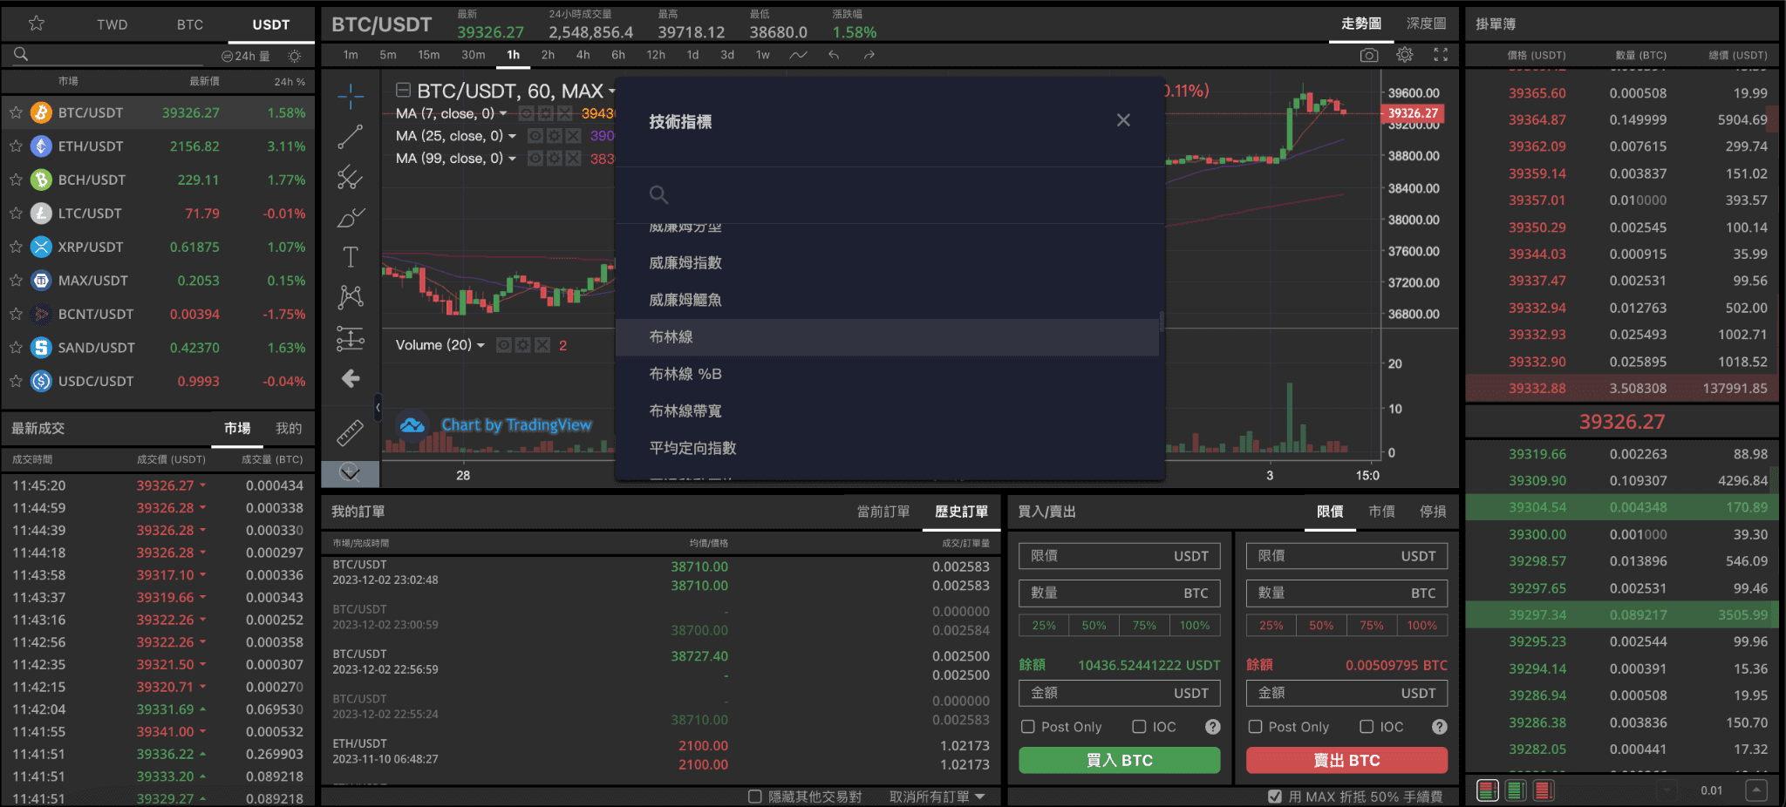Screen dimensions: 1786x807
Task: Open the Volume (20) dropdown
Action: click(x=482, y=344)
